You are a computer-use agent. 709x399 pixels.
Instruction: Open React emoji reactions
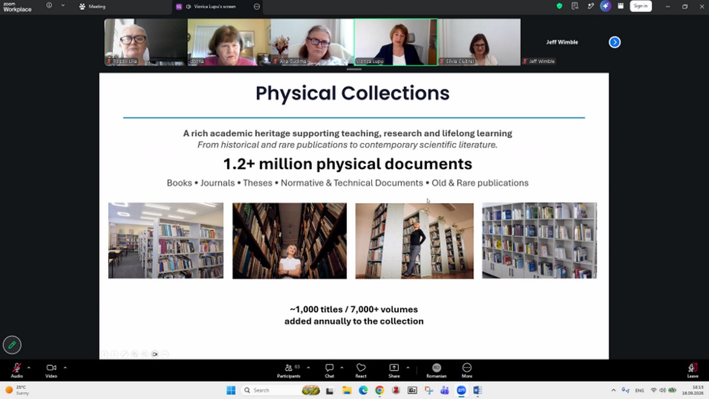coord(361,370)
